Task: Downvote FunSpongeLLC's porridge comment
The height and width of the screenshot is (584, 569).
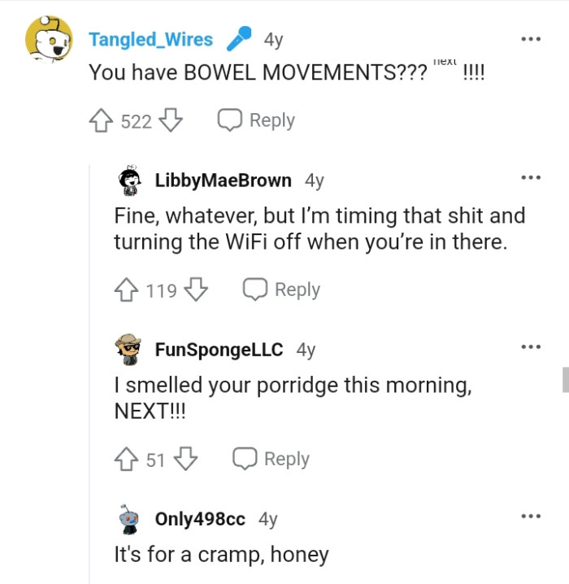Action: (x=185, y=460)
